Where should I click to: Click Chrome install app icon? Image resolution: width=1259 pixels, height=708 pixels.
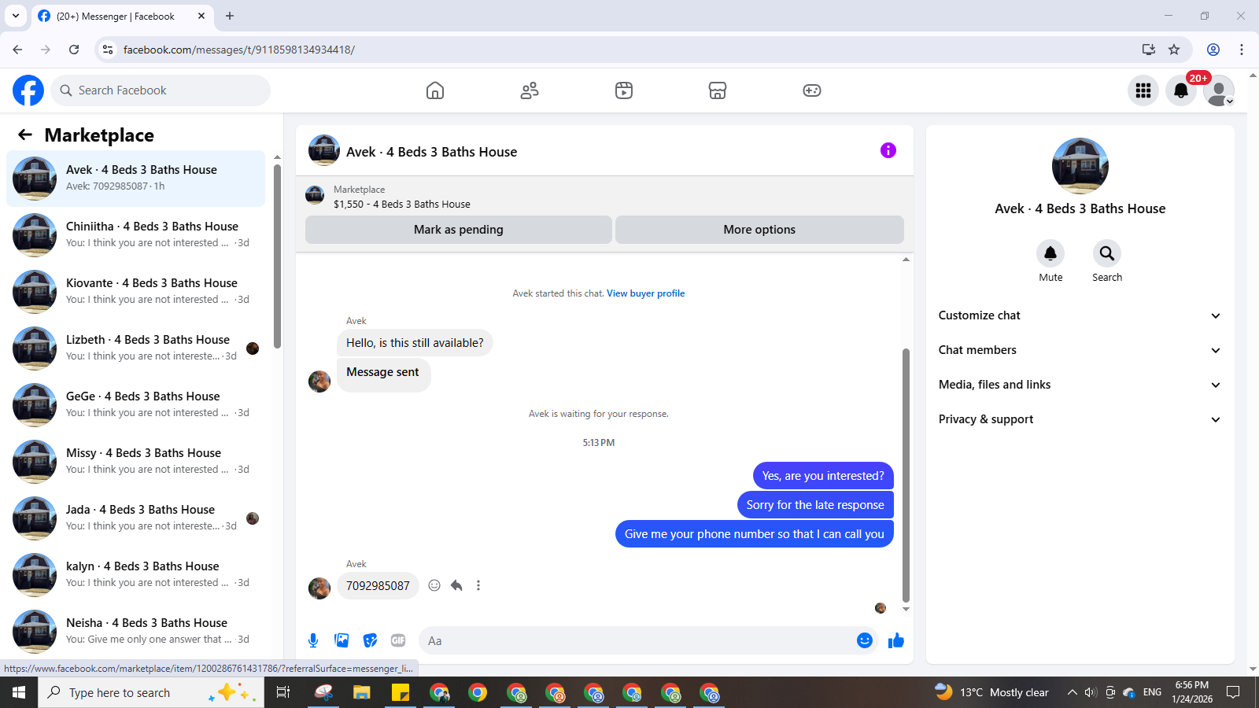1149,50
